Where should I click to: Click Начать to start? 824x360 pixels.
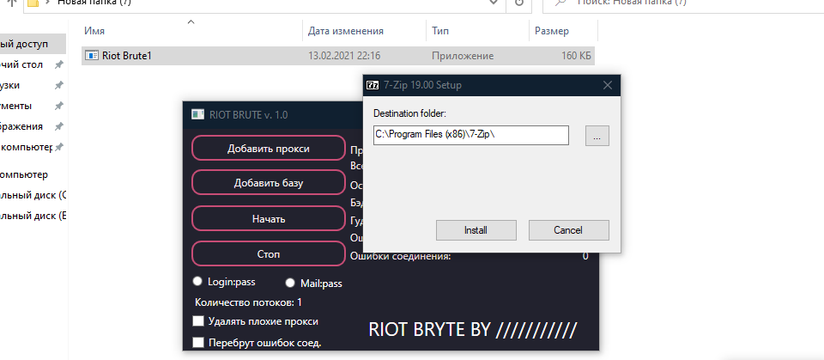coord(269,218)
